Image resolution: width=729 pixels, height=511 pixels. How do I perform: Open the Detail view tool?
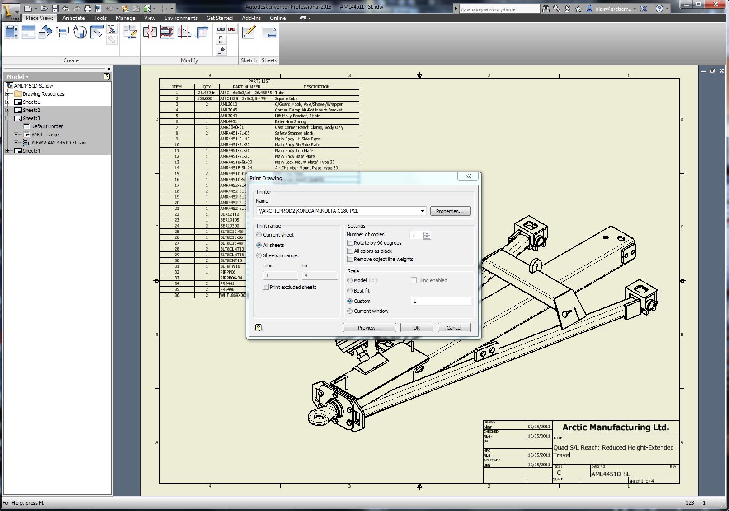click(80, 32)
